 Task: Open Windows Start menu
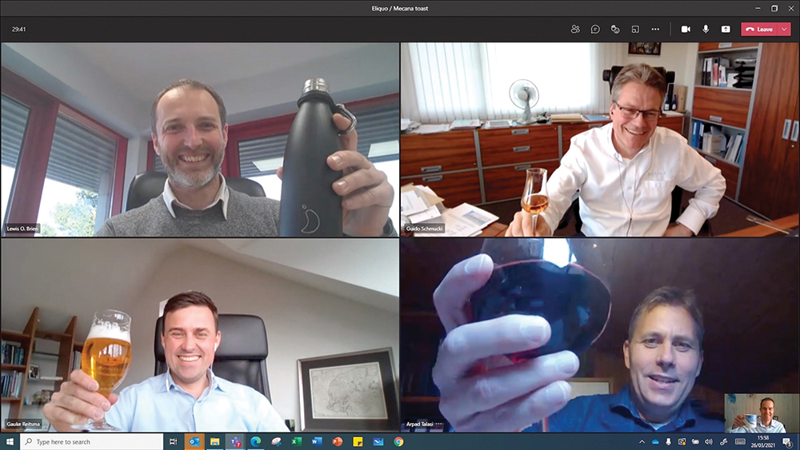9,441
